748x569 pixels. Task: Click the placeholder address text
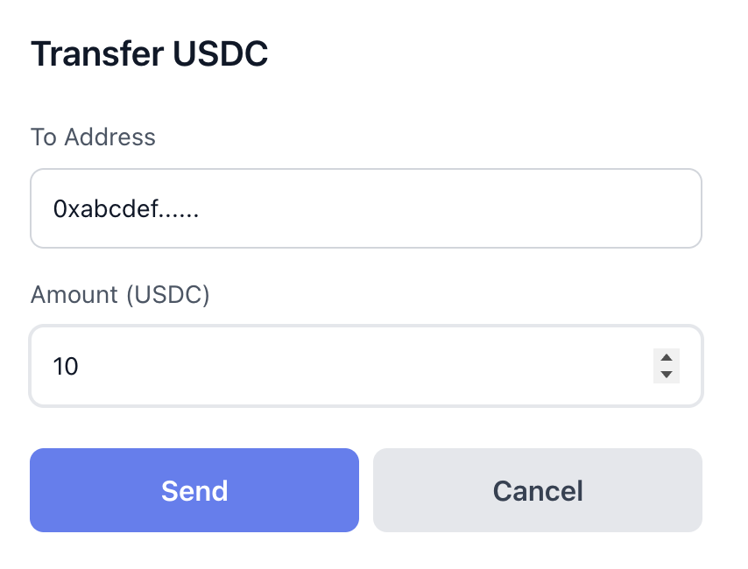pyautogui.click(x=127, y=207)
